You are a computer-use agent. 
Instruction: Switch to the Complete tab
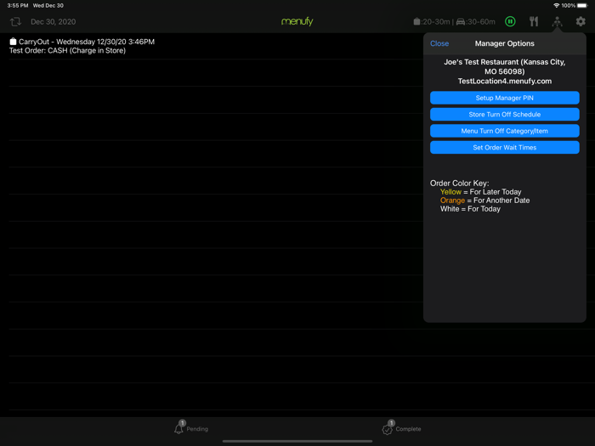[401, 429]
